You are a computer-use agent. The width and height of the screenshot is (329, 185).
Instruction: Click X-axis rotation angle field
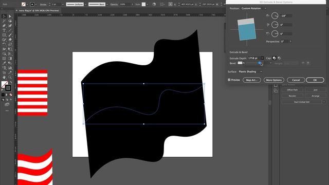click(286, 16)
